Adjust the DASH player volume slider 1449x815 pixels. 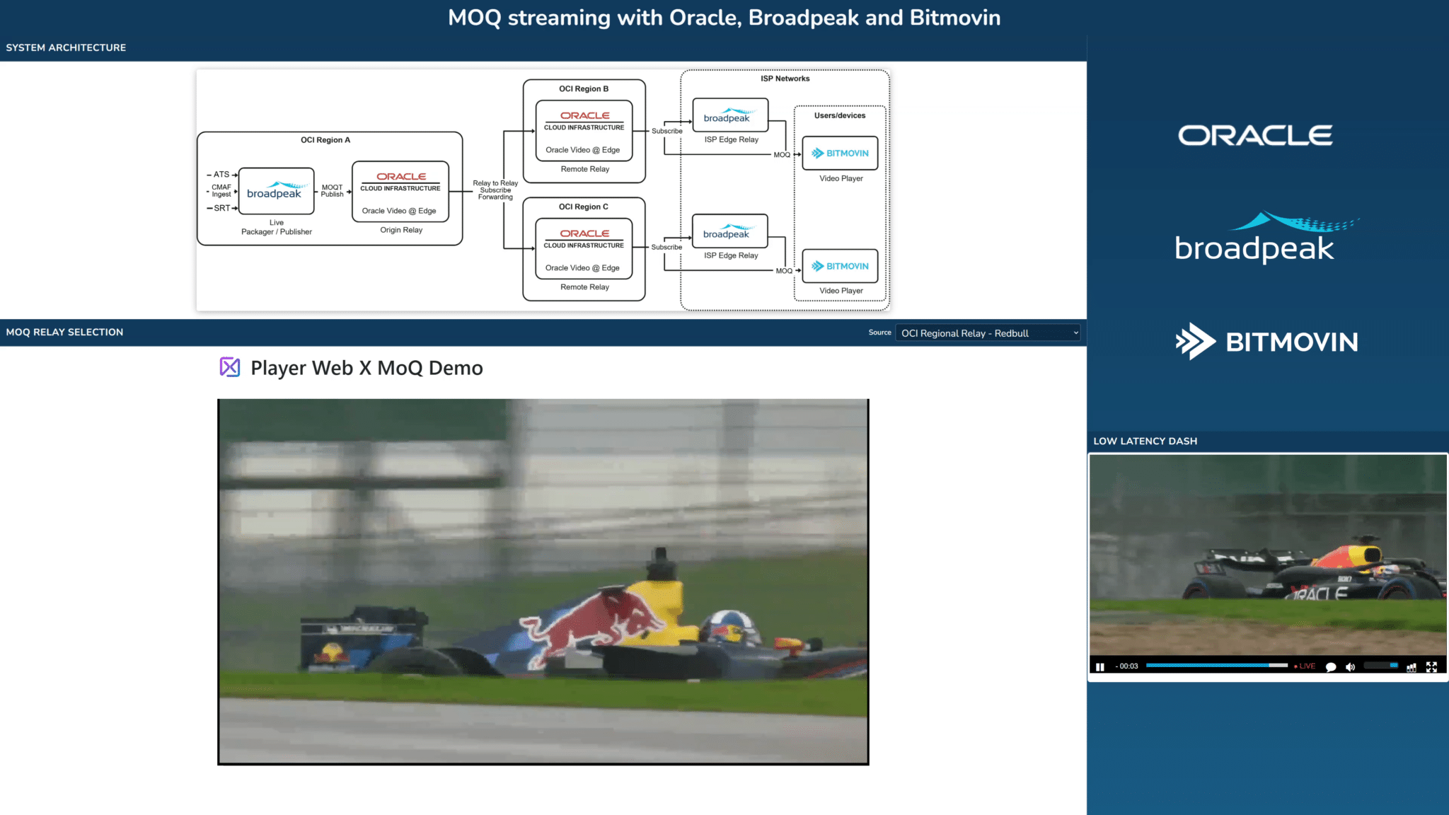coord(1380,666)
